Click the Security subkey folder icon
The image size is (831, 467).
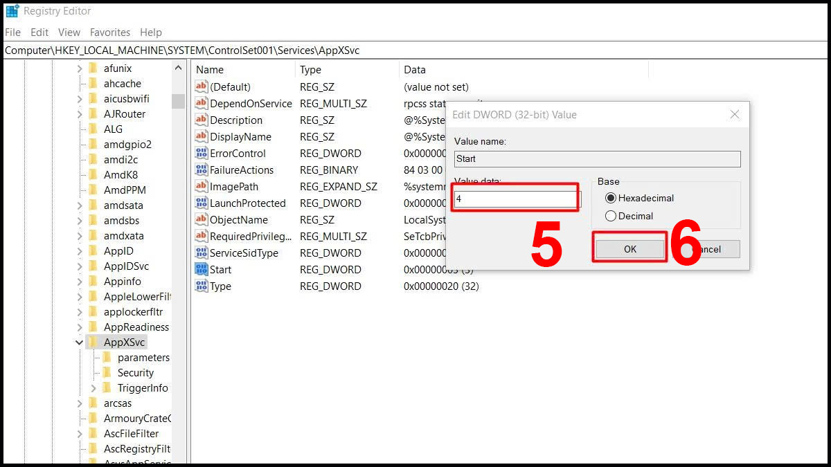pyautogui.click(x=107, y=373)
